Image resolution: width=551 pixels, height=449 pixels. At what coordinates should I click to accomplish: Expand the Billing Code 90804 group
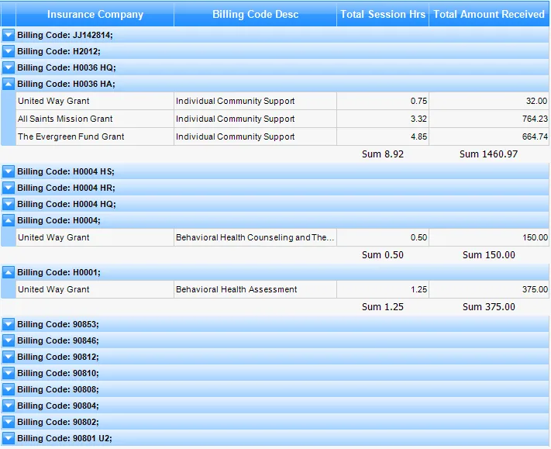(9, 406)
